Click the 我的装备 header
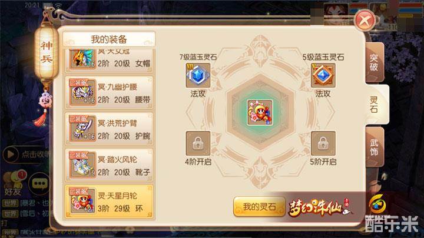 tap(109, 39)
